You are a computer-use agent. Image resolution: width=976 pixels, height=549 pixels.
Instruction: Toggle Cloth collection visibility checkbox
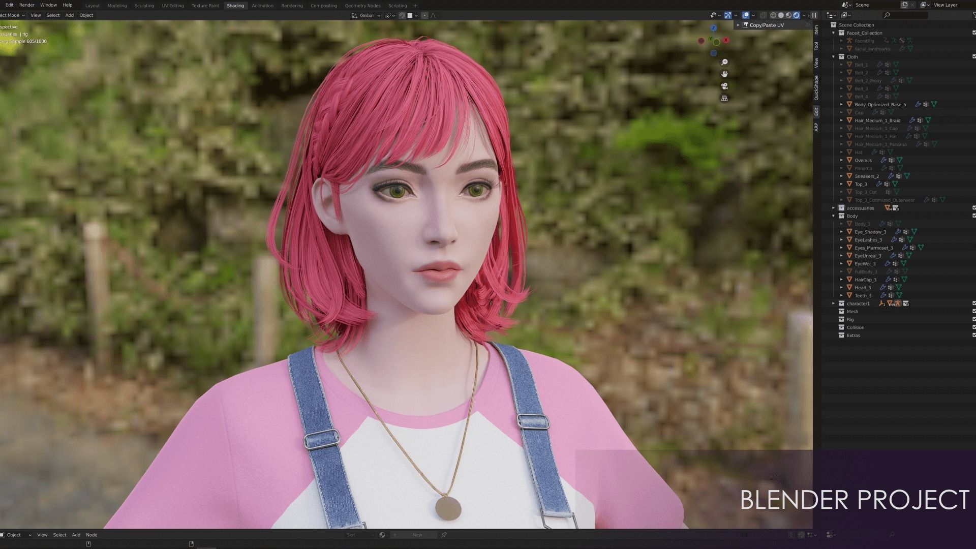pos(974,57)
